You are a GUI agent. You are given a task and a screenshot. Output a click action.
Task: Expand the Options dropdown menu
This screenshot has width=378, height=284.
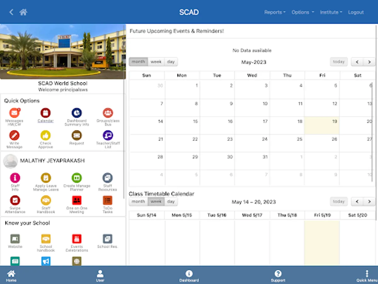pos(303,12)
